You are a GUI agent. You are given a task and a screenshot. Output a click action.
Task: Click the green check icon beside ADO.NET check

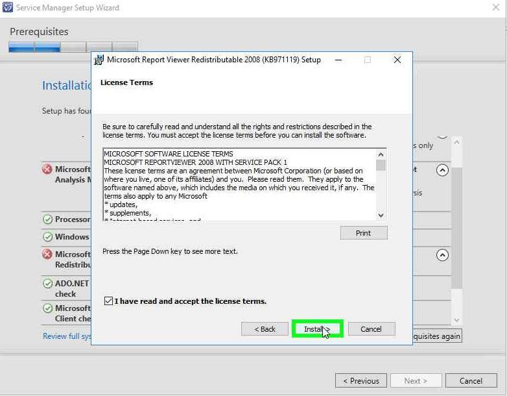click(x=47, y=283)
